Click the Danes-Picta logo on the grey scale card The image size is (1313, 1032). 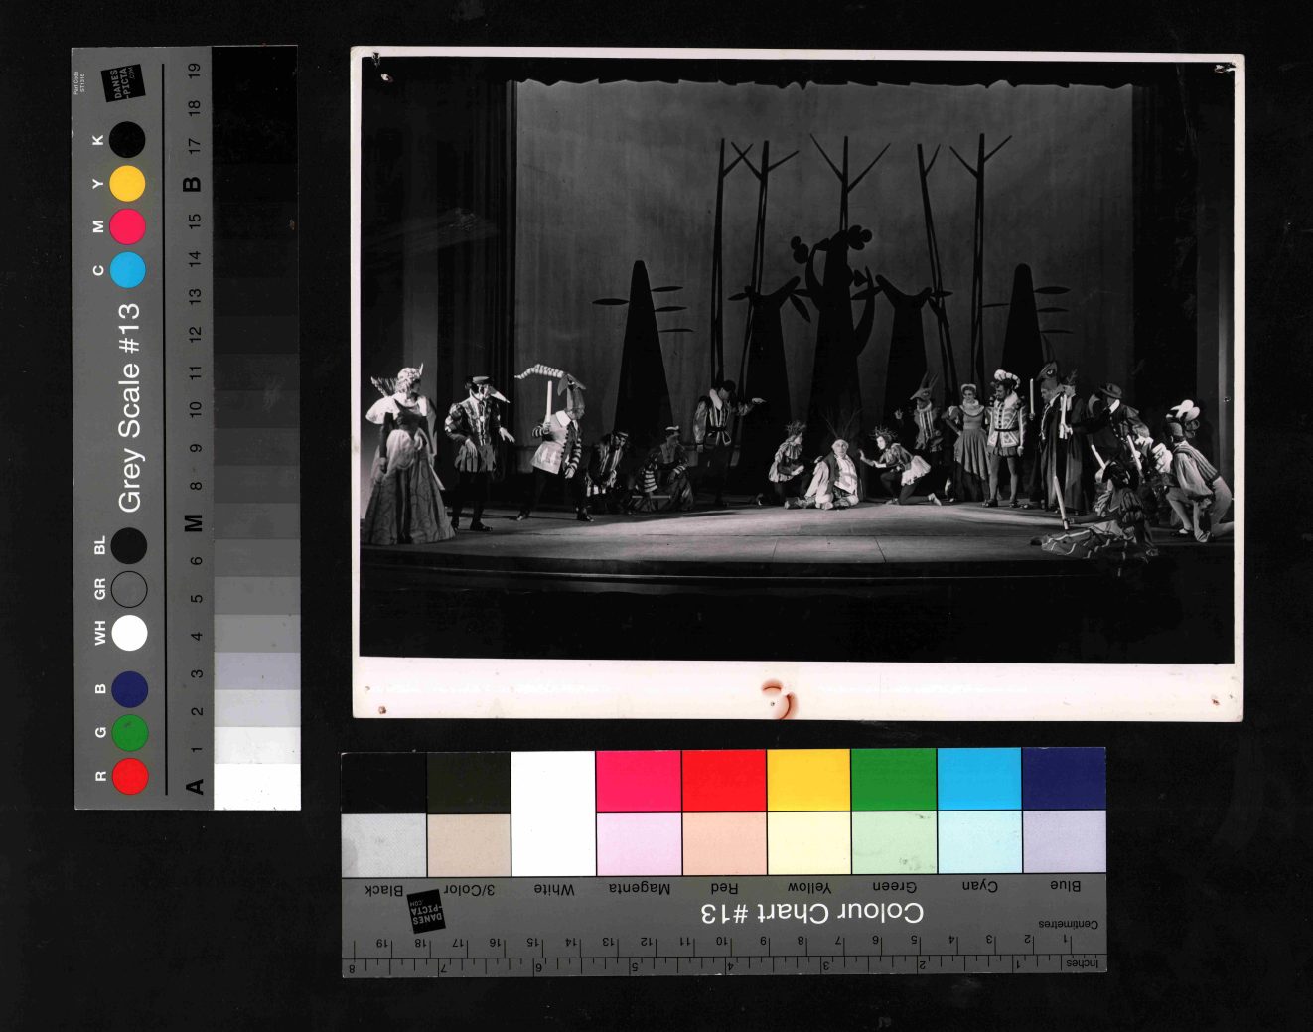click(x=126, y=83)
